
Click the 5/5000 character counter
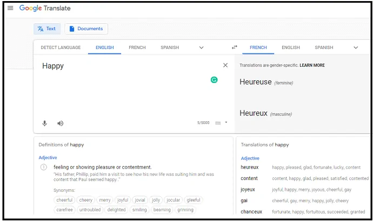(203, 122)
